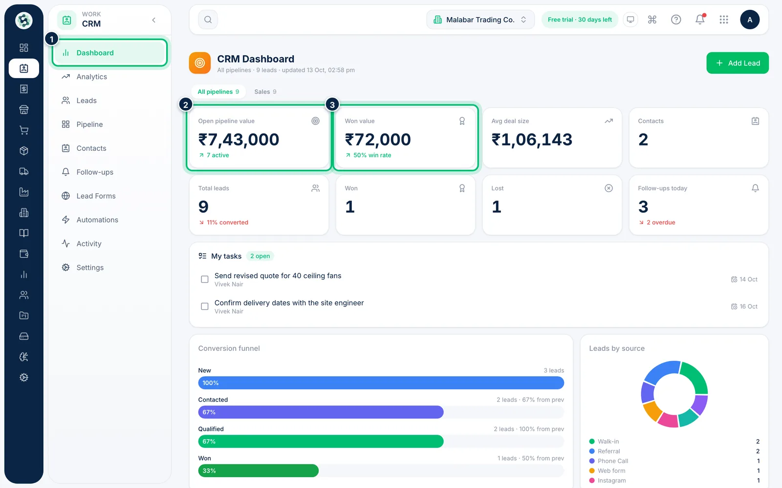Click the search magnifier icon in top bar

tap(208, 20)
